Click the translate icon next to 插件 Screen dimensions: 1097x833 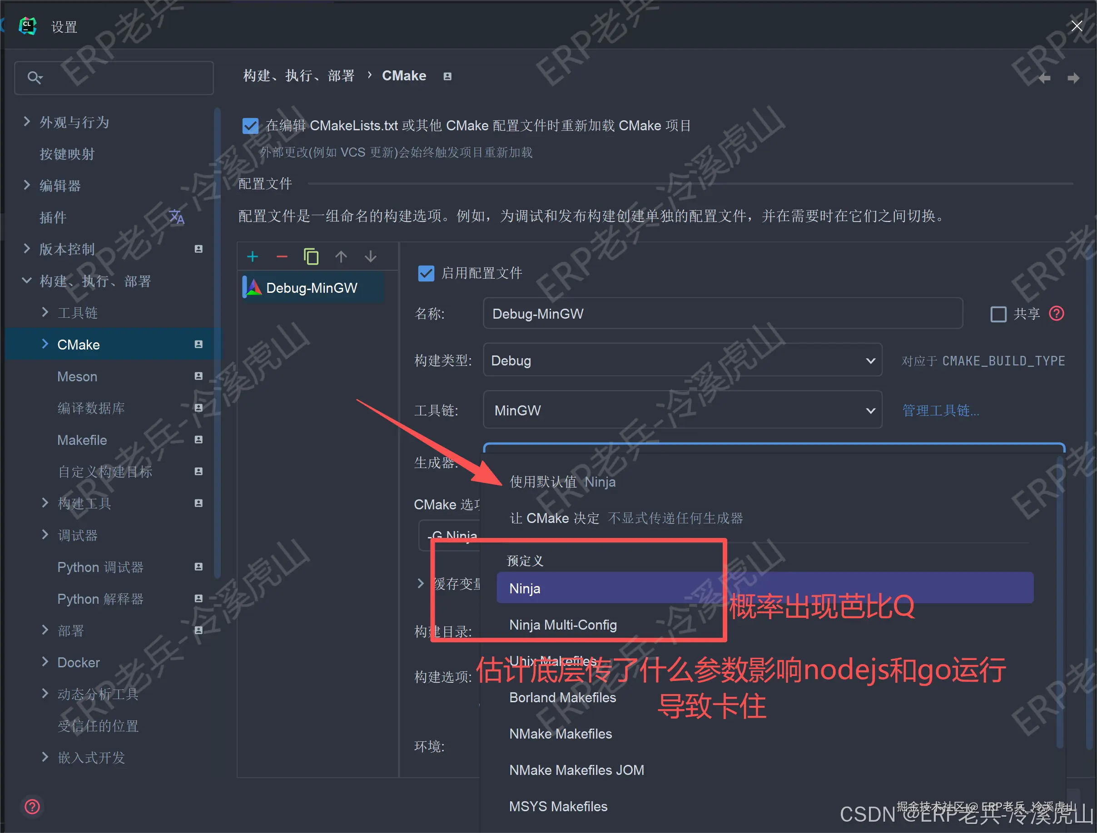click(177, 217)
